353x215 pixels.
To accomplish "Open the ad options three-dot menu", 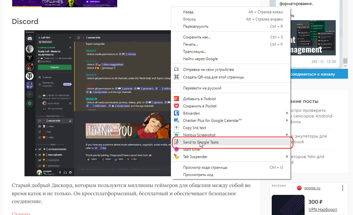I will [x=342, y=188].
